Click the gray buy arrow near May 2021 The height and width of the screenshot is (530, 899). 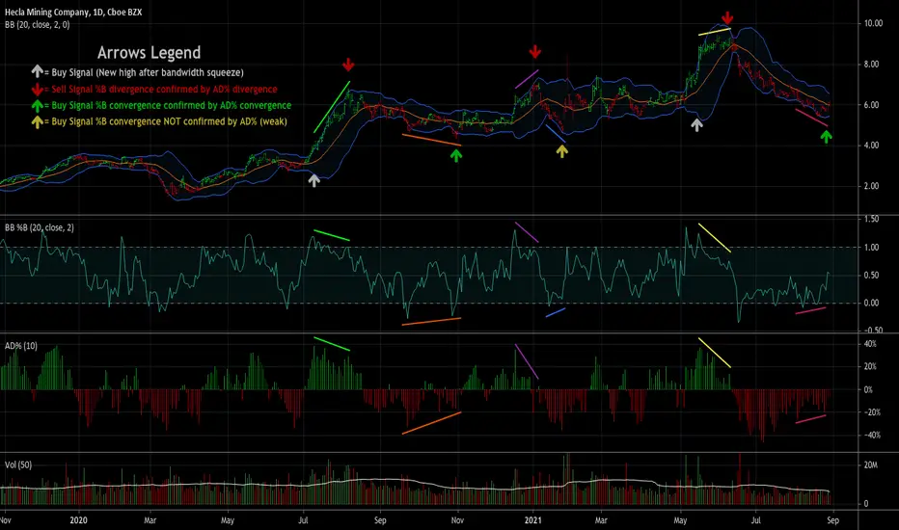click(697, 123)
